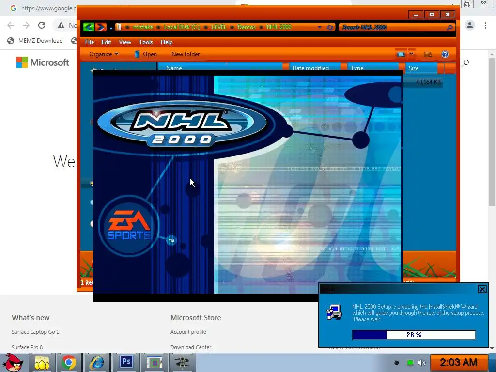The image size is (496, 372).
Task: Reload the Chrome page
Action: point(42,25)
